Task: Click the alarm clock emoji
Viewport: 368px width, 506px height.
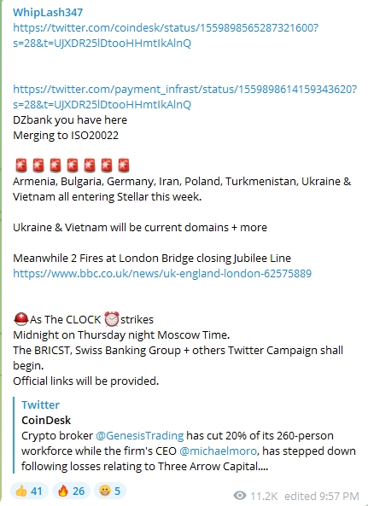Action: (x=112, y=319)
